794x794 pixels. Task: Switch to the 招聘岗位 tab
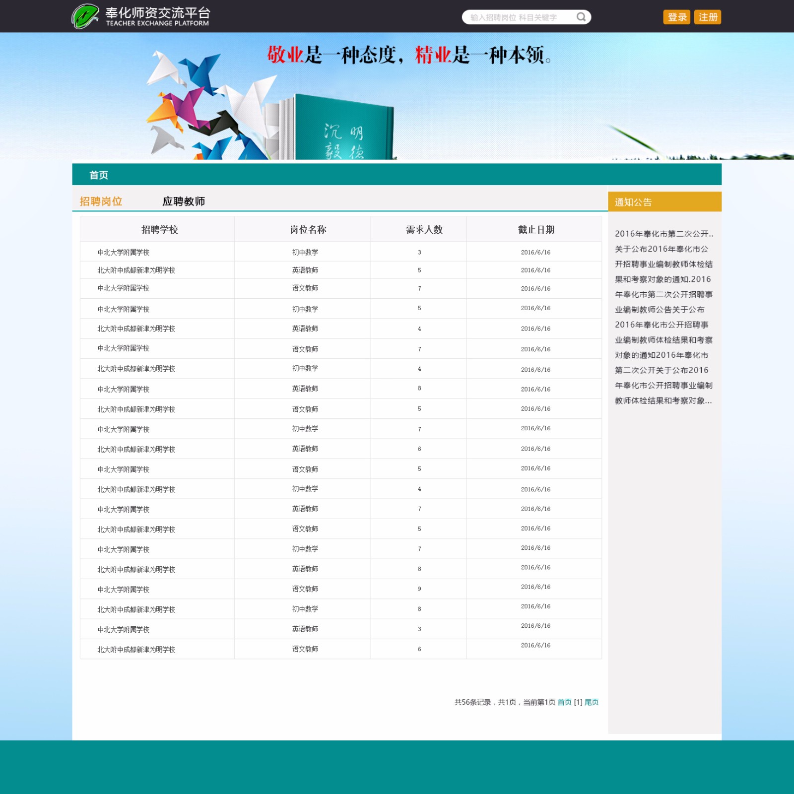coord(101,201)
